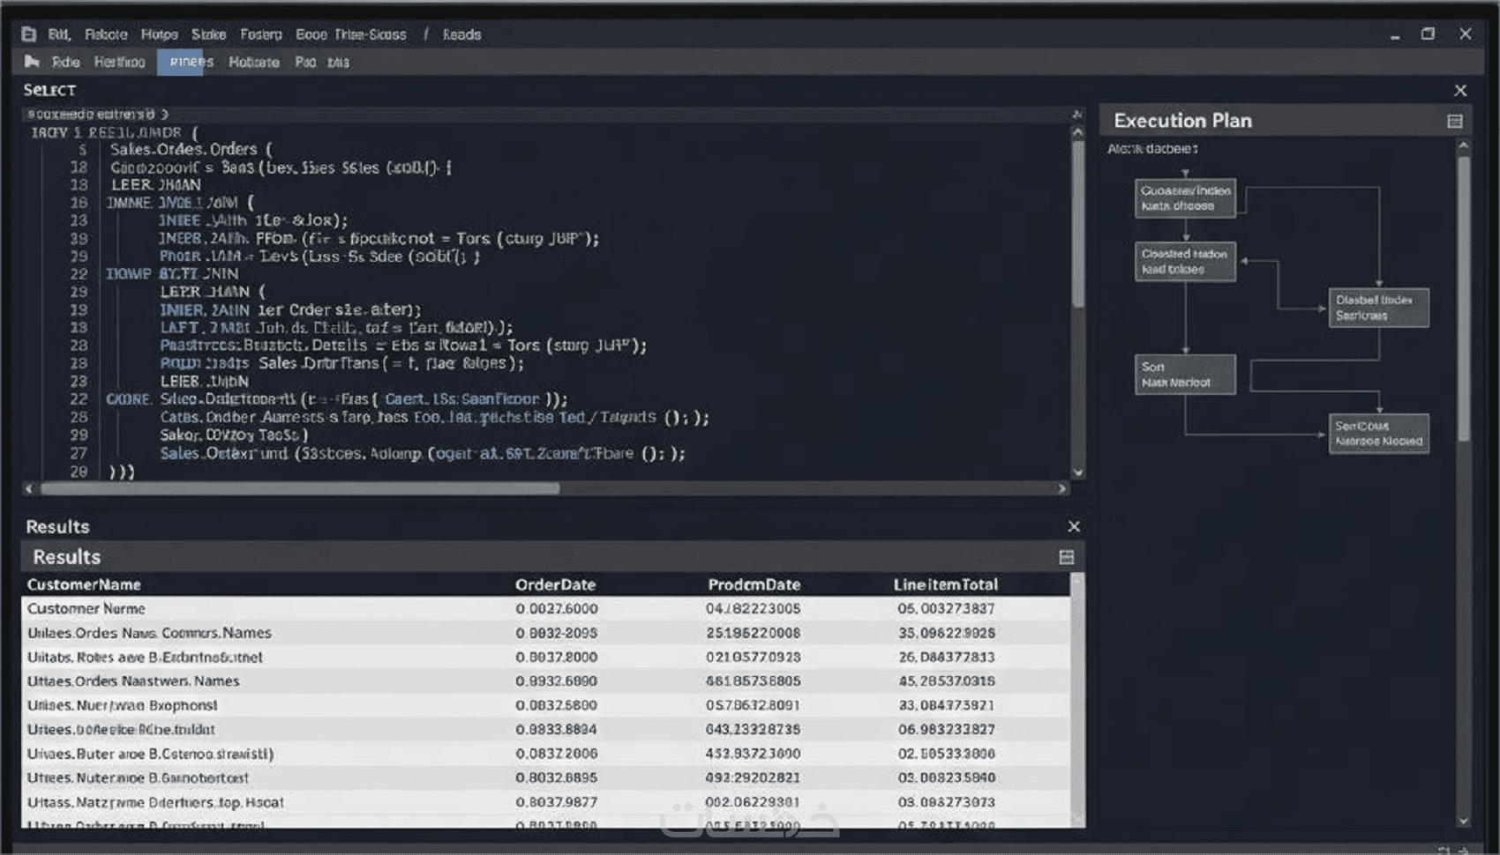Click the ProdcmDate cell "043.23328735"
Screen dimensions: 1500x855
point(753,729)
